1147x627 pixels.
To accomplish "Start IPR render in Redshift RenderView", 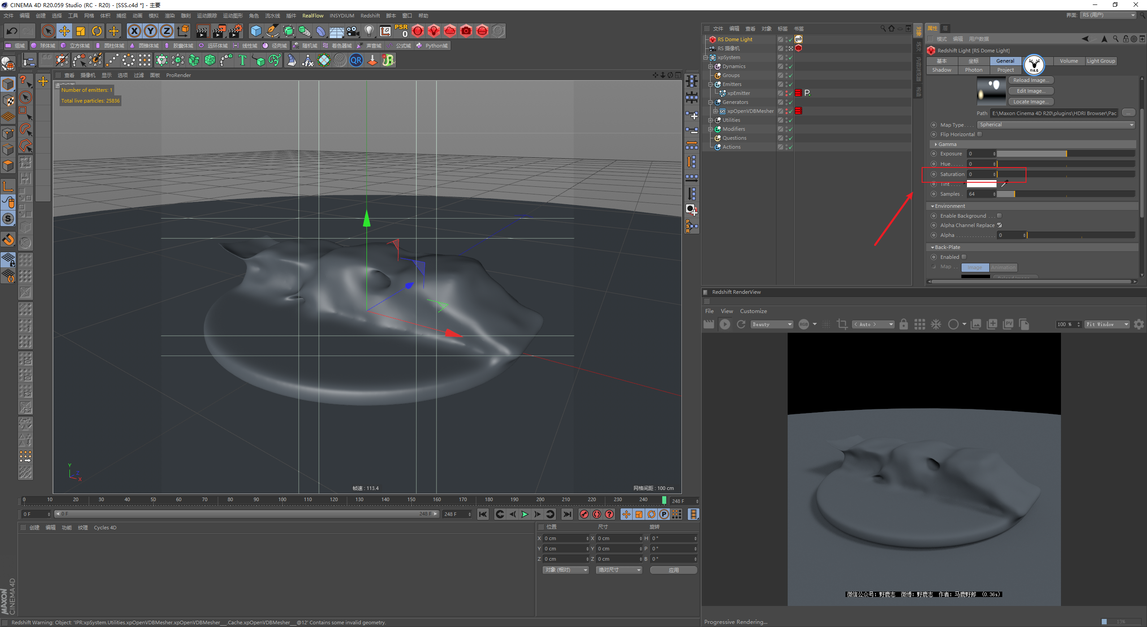I will click(724, 324).
